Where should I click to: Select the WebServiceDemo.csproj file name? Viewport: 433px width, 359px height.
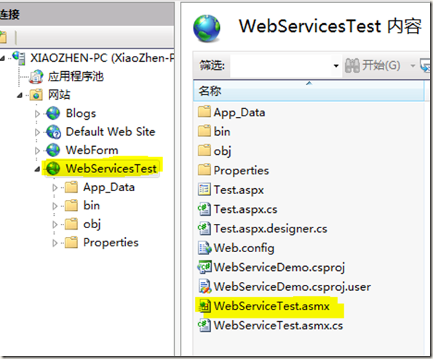point(279,267)
